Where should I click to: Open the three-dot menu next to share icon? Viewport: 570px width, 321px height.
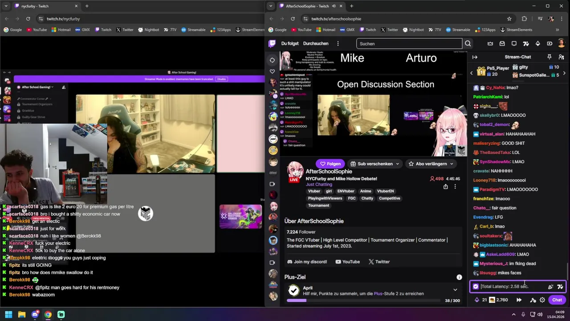[455, 187]
